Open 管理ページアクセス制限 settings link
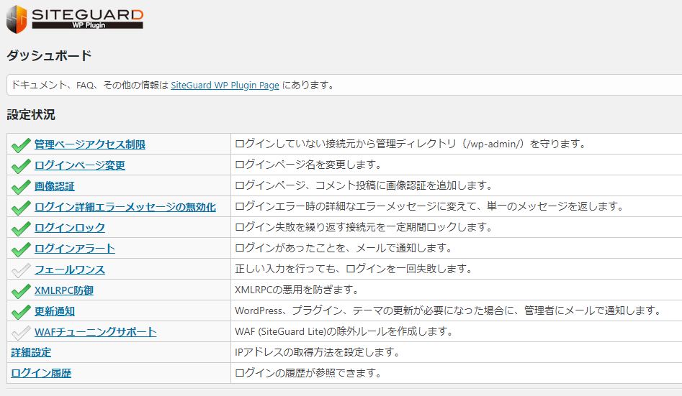The image size is (682, 396). pos(90,144)
